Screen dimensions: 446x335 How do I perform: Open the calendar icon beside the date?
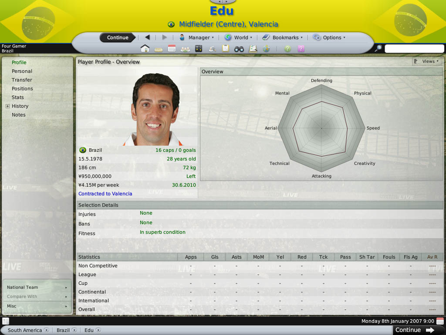point(440,321)
